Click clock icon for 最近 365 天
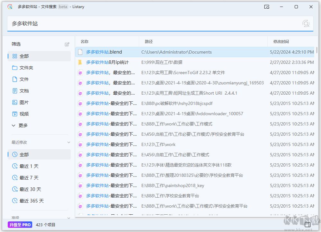Screen dimensions: 321x232 [x=15, y=201]
